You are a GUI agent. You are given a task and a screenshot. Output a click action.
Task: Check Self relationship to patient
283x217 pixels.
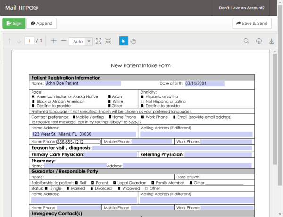tap(76, 183)
